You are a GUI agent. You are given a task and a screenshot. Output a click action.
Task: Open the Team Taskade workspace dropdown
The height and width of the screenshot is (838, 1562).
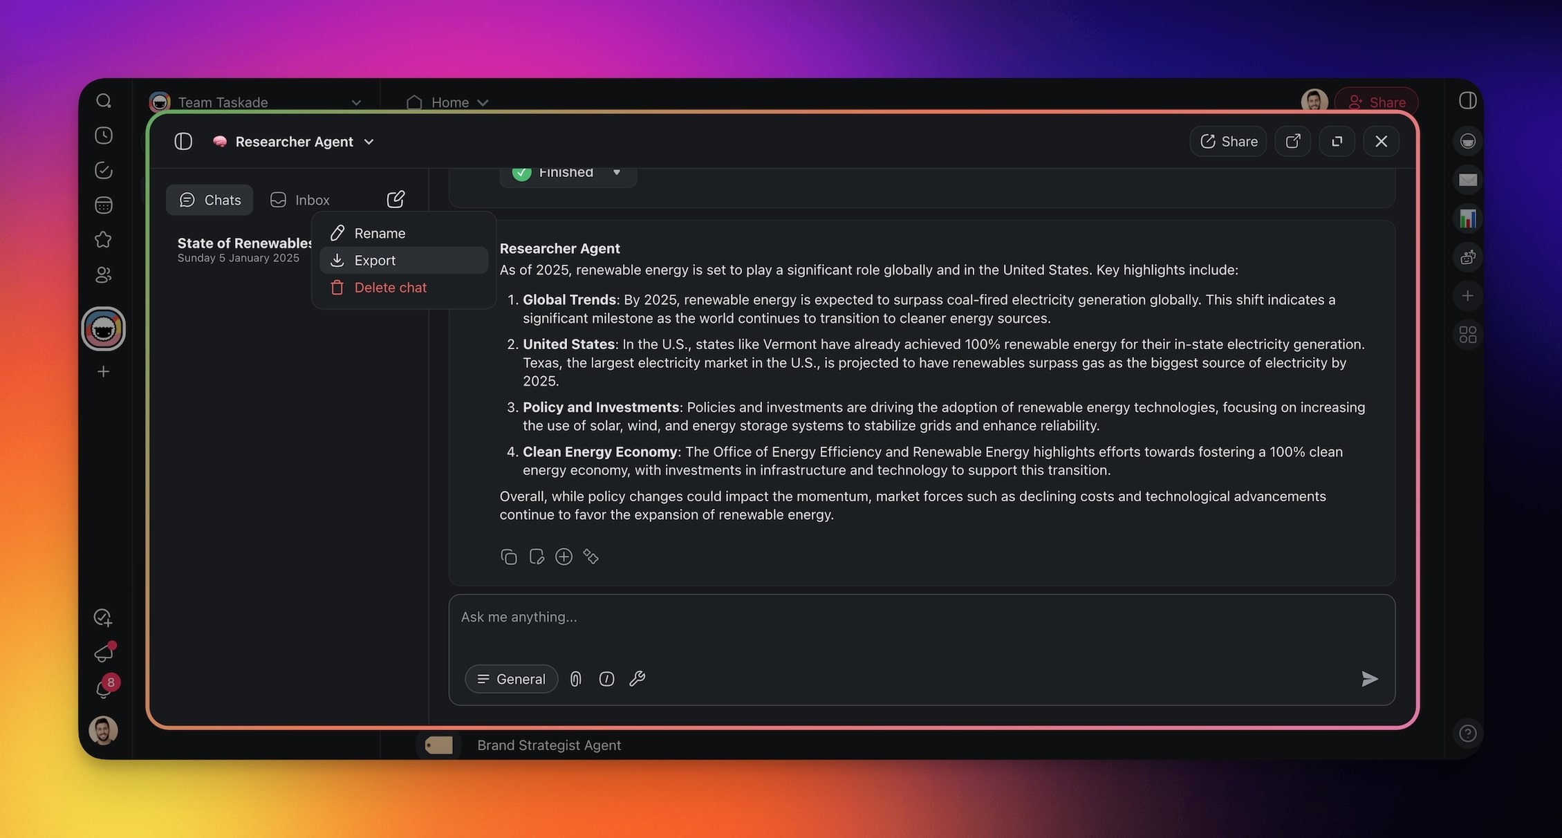356,102
